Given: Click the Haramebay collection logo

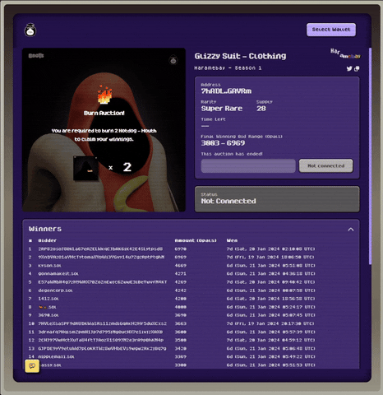Looking at the screenshot, I should pyautogui.click(x=345, y=53).
